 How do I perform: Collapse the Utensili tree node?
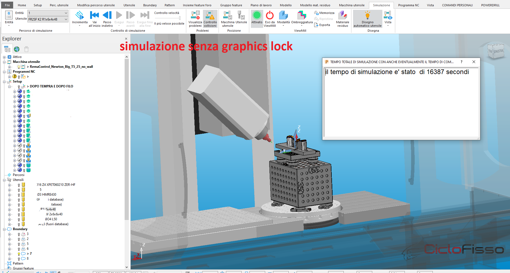pyautogui.click(x=4, y=180)
